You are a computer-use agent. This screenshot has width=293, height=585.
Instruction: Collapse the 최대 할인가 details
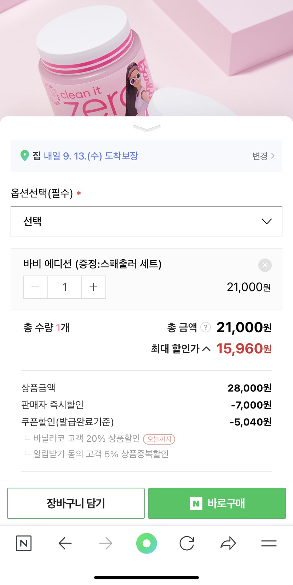click(x=206, y=349)
